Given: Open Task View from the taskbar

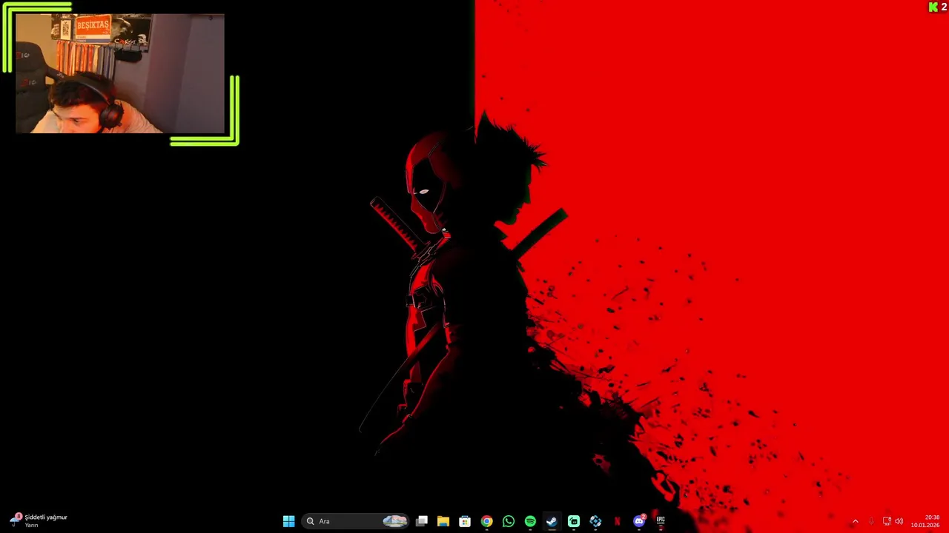Looking at the screenshot, I should [x=421, y=521].
